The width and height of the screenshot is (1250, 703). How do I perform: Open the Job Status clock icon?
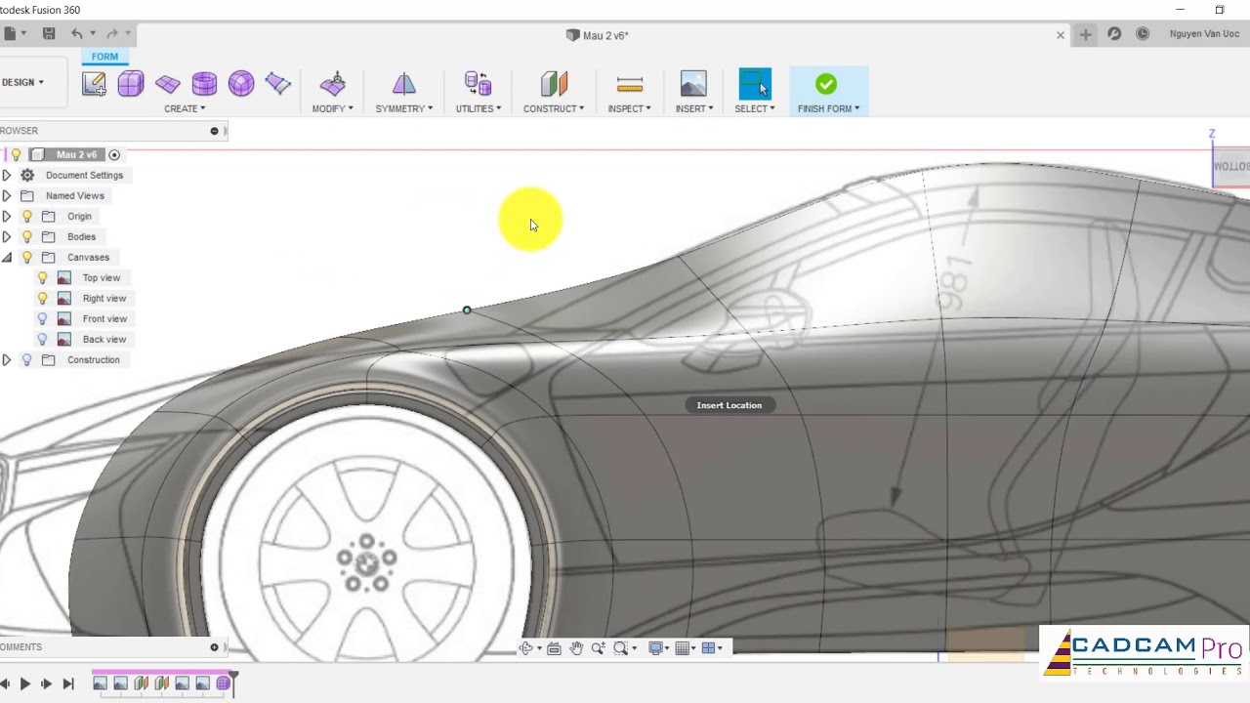pyautogui.click(x=1143, y=34)
